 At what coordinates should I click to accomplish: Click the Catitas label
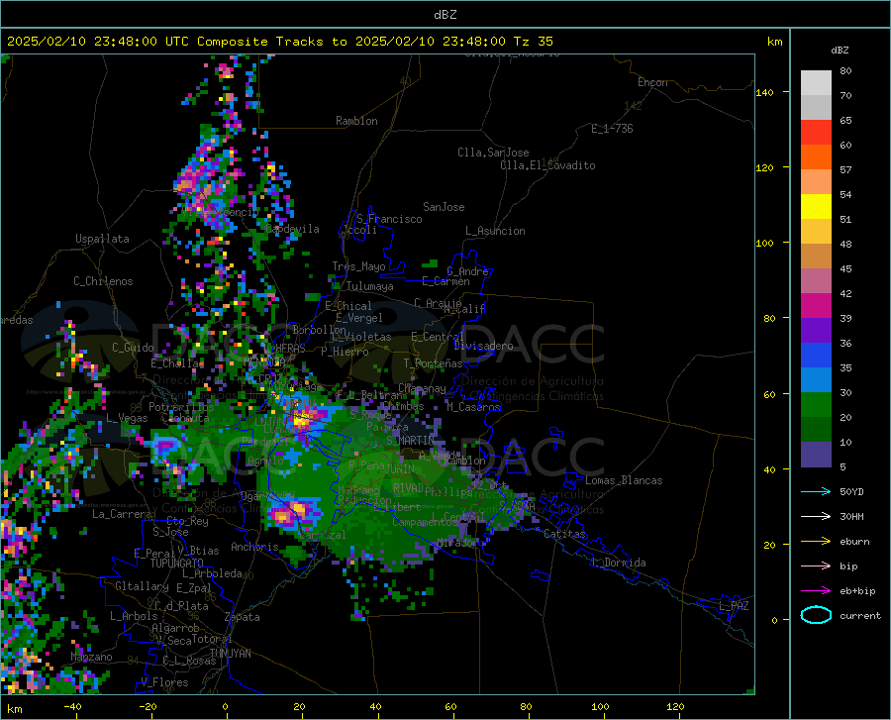coord(564,534)
